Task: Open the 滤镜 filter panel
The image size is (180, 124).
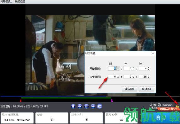Action: pyautogui.click(x=52, y=118)
